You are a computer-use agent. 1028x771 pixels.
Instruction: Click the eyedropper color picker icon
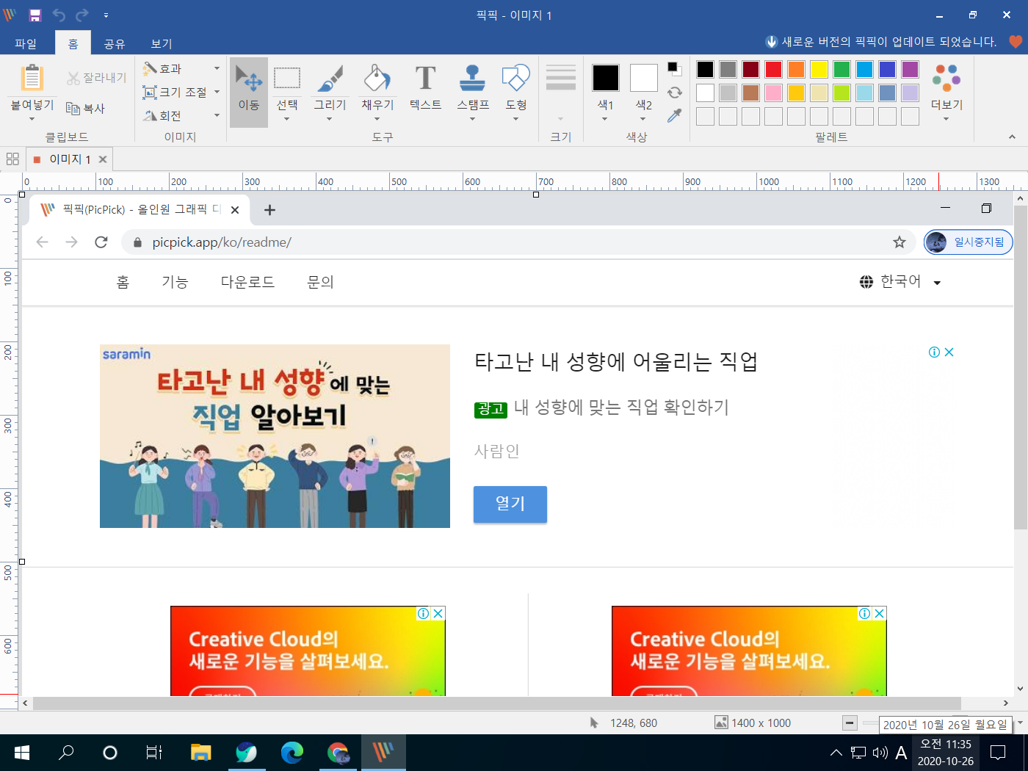[675, 115]
